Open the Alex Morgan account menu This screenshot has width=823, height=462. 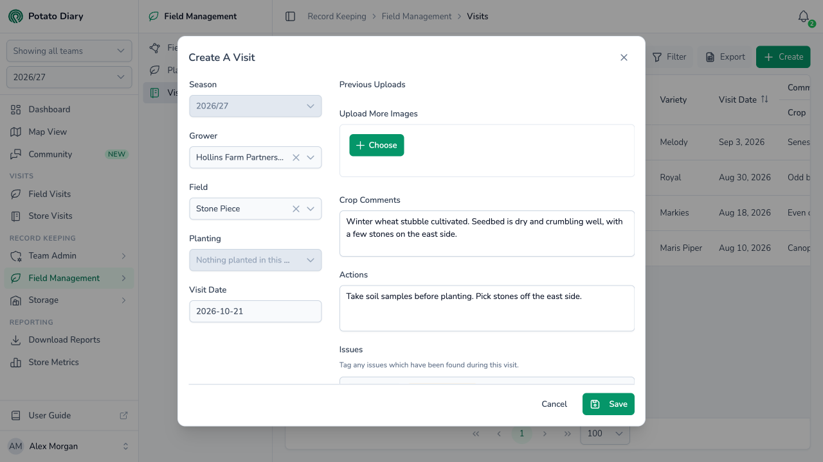[x=69, y=446]
